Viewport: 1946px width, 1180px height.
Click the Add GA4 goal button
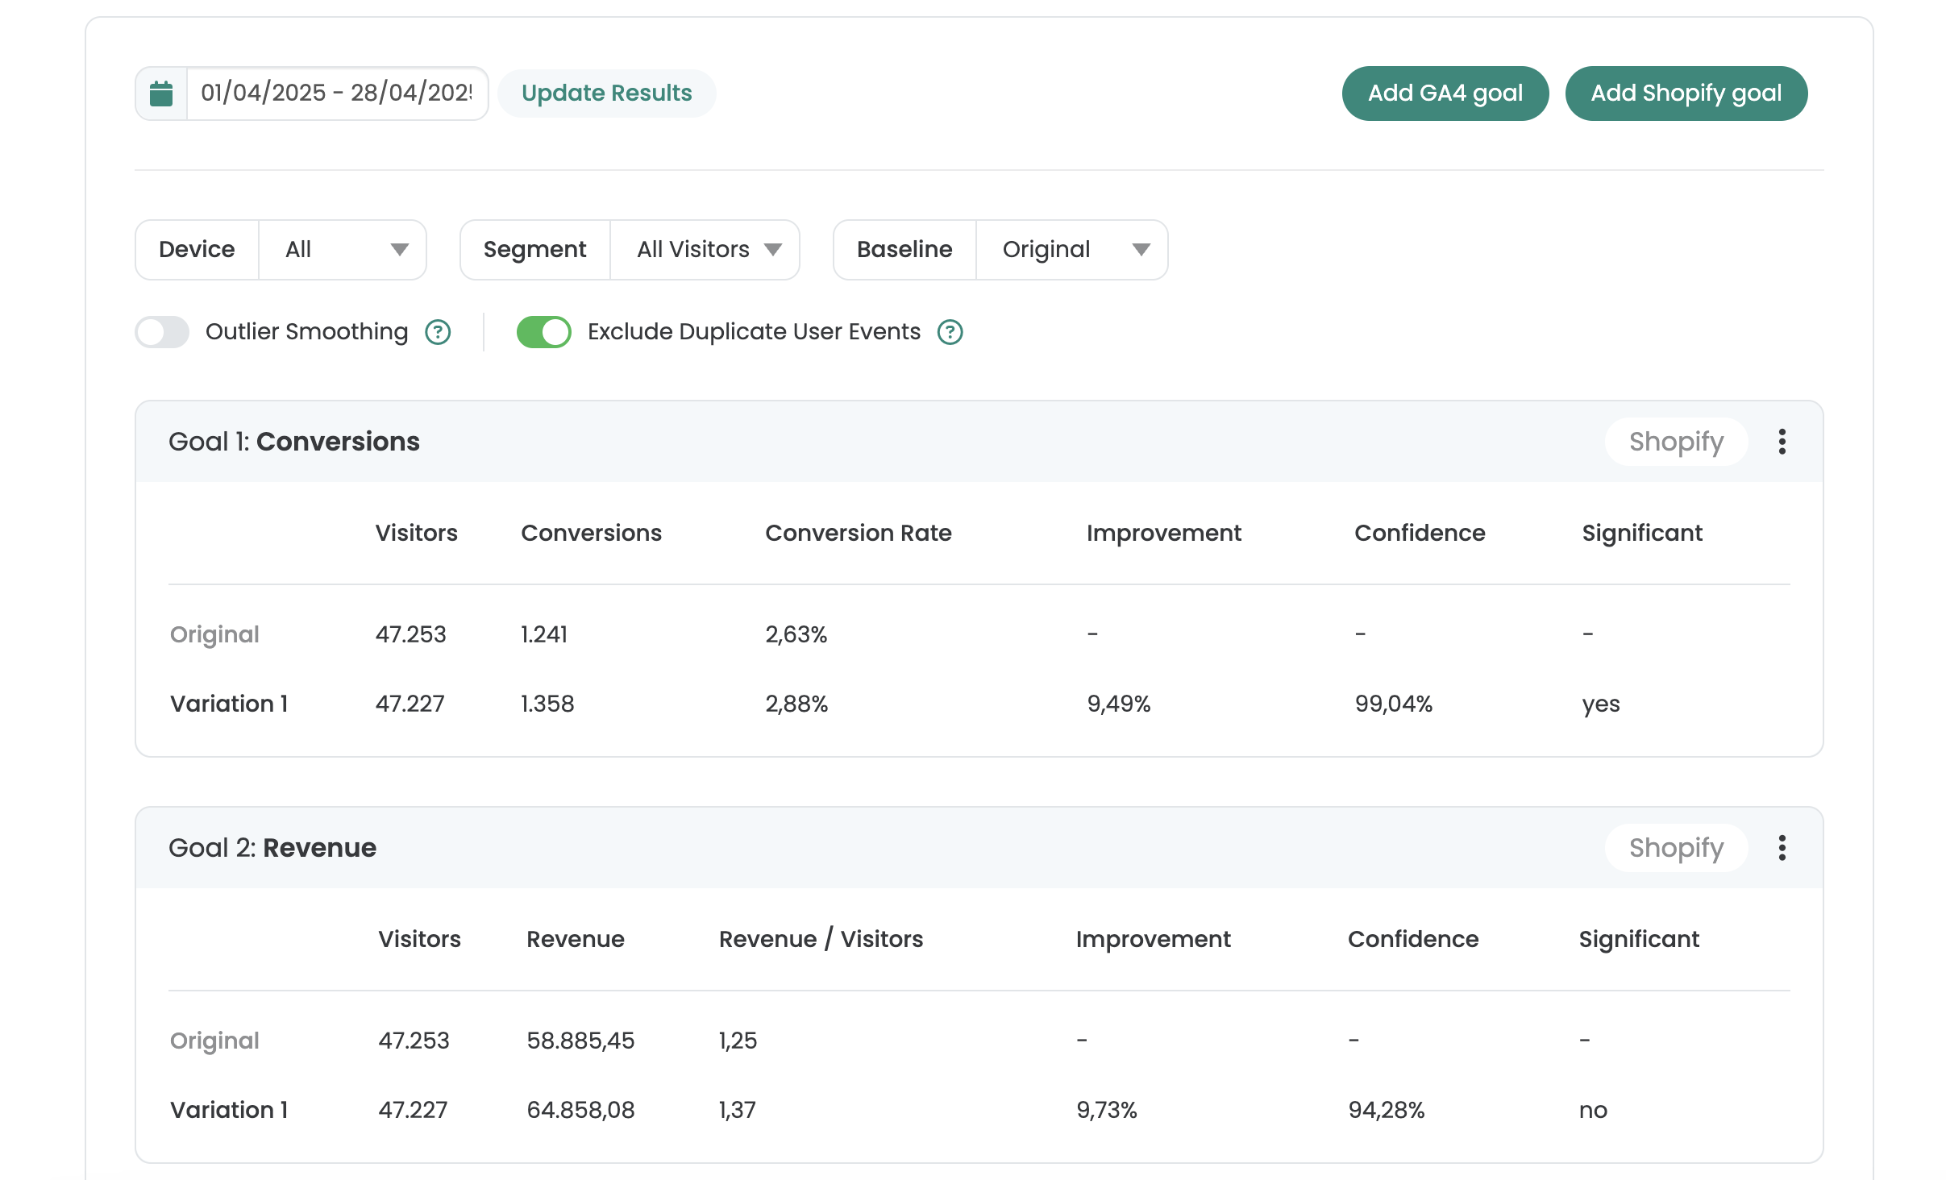(1445, 93)
